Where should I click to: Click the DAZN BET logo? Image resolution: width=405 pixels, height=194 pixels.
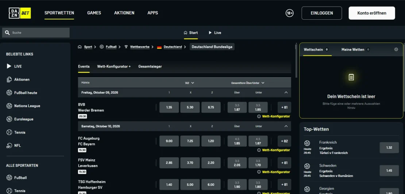coord(20,13)
